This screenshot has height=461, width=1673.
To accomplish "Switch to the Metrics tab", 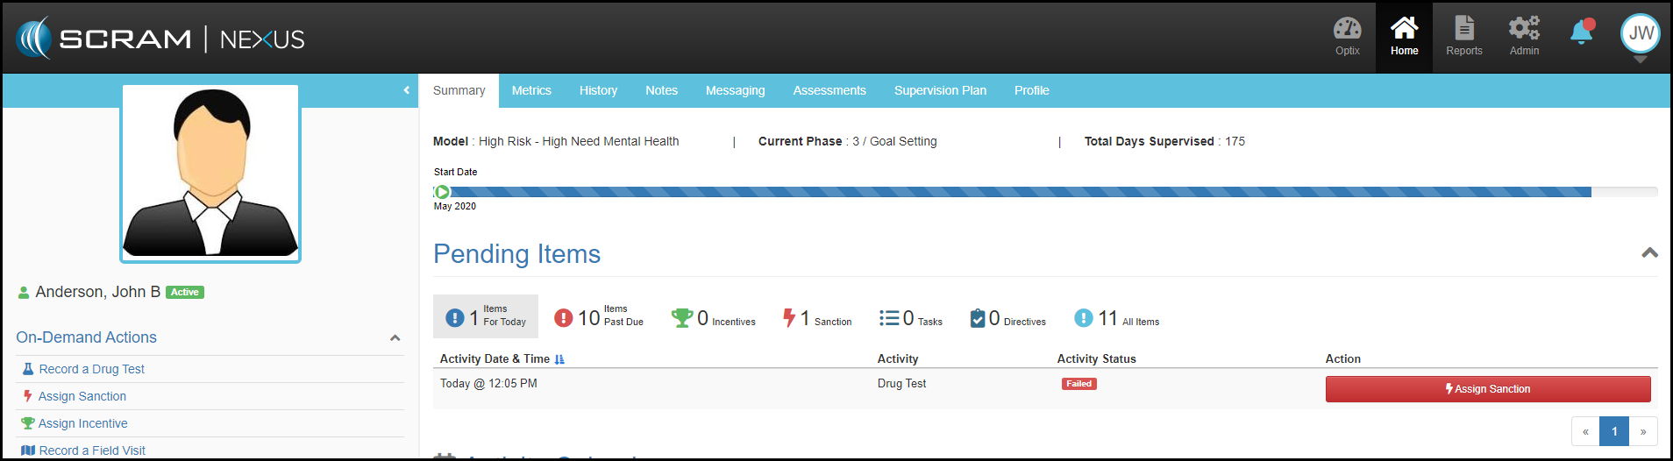I will [531, 90].
